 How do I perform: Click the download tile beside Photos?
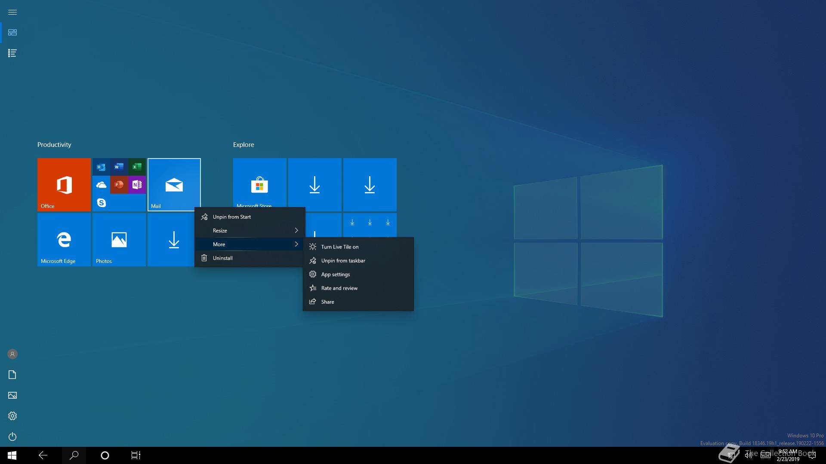point(171,240)
